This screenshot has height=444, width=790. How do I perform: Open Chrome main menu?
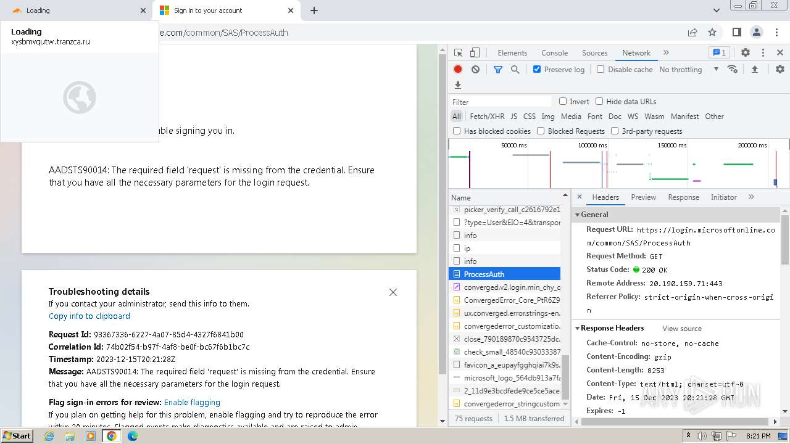[x=776, y=33]
